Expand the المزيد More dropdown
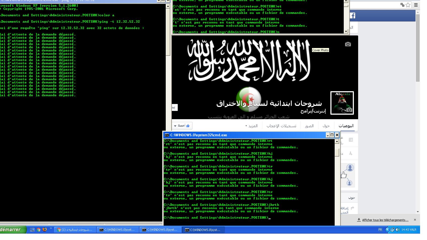 251,126
